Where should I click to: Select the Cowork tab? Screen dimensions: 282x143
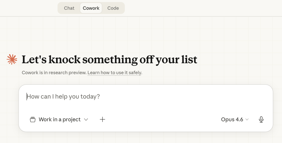(x=91, y=8)
